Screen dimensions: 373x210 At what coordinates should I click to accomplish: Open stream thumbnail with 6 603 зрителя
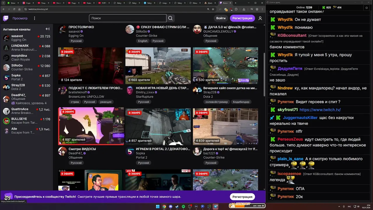pyautogui.click(x=158, y=66)
